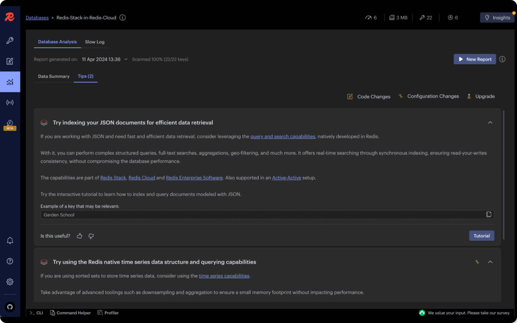The image size is (517, 323).
Task: Collapse the time series data structure tip
Action: click(490, 262)
